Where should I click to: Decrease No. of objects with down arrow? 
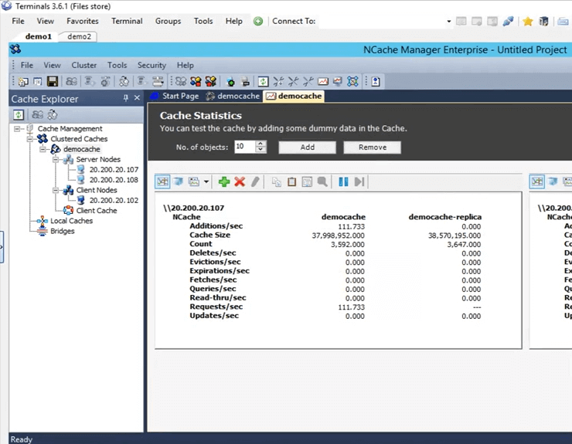[x=260, y=150]
